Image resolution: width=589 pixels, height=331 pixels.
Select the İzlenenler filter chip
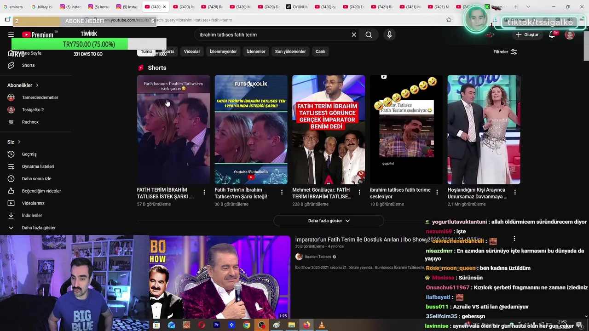[256, 51]
